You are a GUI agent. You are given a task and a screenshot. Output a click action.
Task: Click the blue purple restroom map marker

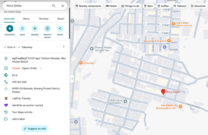pyautogui.click(x=165, y=47)
